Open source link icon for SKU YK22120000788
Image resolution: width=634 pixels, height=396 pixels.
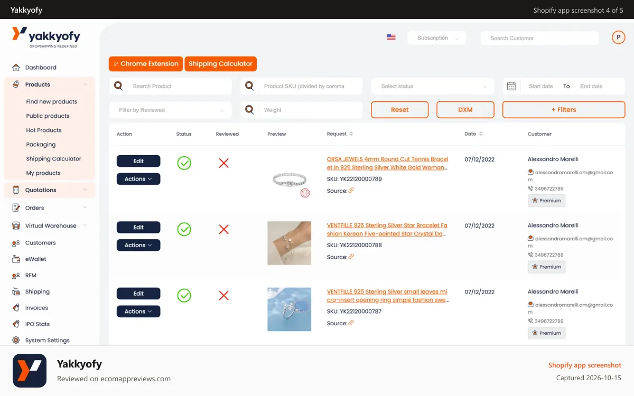[351, 257]
